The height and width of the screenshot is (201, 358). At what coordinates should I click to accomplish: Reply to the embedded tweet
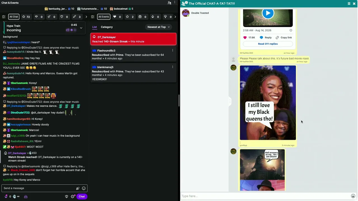click(x=265, y=37)
